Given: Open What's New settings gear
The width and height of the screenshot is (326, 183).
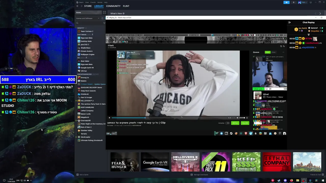Looking at the screenshot, I should [124, 13].
